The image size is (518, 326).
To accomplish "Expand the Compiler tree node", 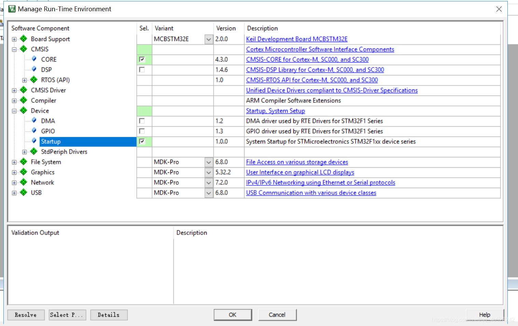I will [14, 101].
